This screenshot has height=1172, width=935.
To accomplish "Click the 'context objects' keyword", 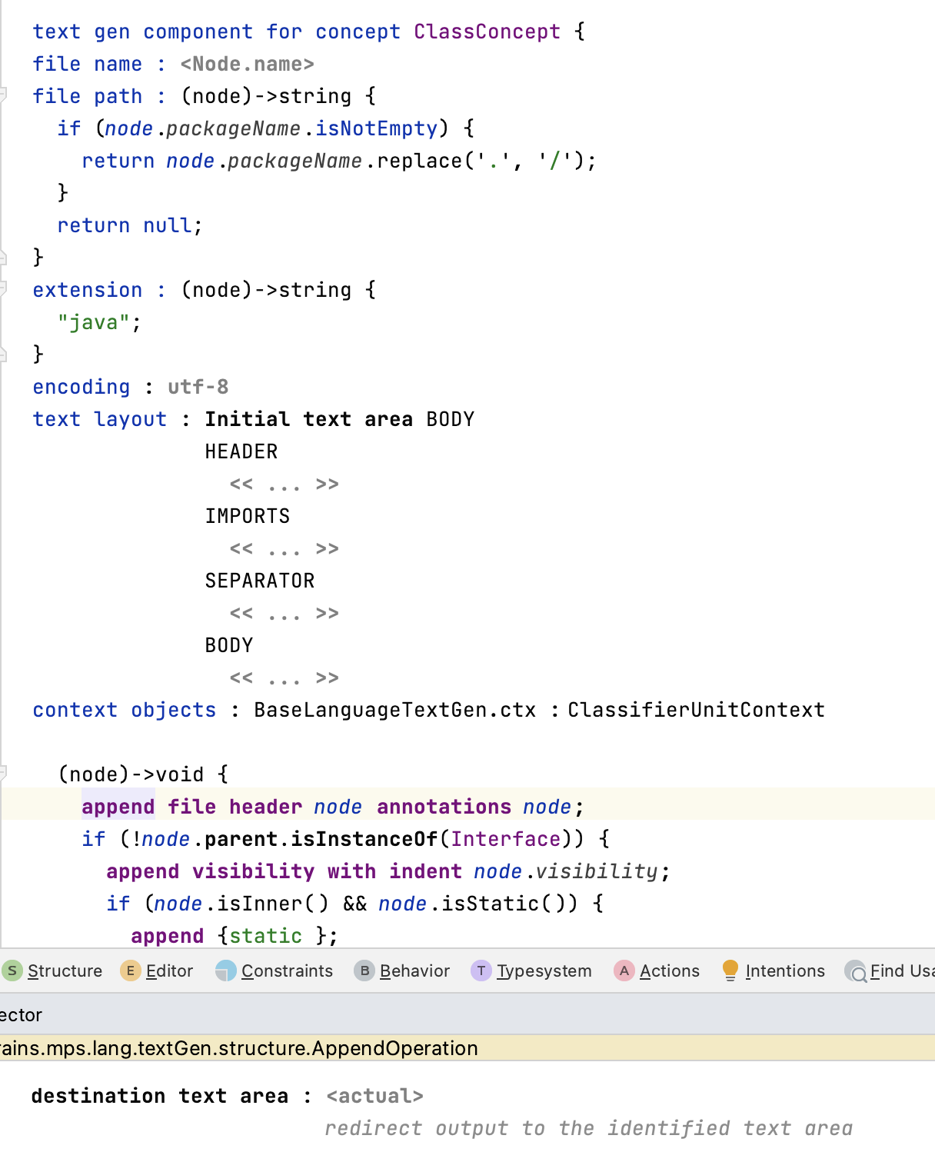I will click(x=125, y=710).
